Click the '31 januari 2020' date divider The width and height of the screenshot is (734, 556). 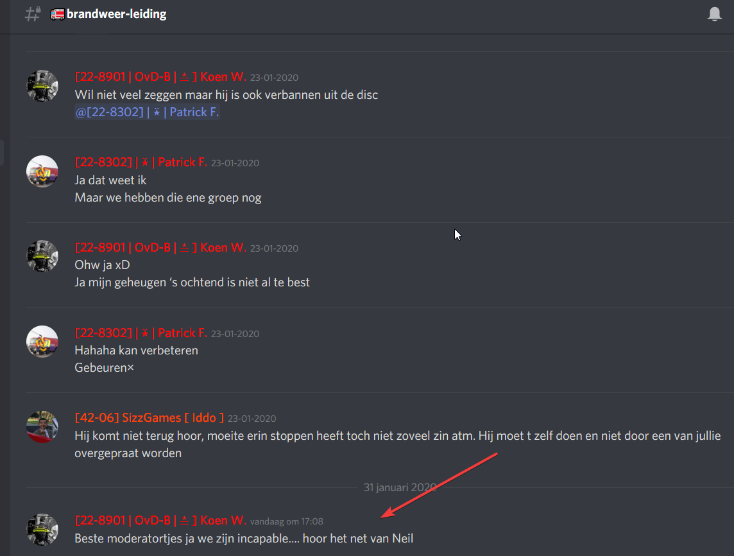(400, 487)
